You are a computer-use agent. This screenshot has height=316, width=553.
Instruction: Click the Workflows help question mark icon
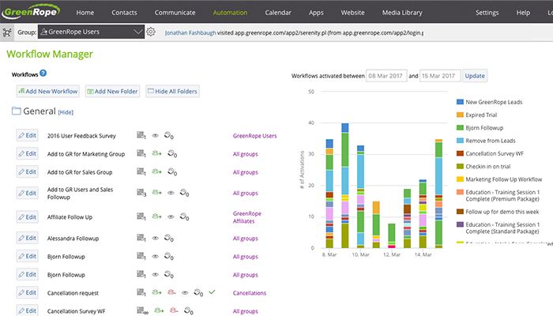tap(43, 73)
